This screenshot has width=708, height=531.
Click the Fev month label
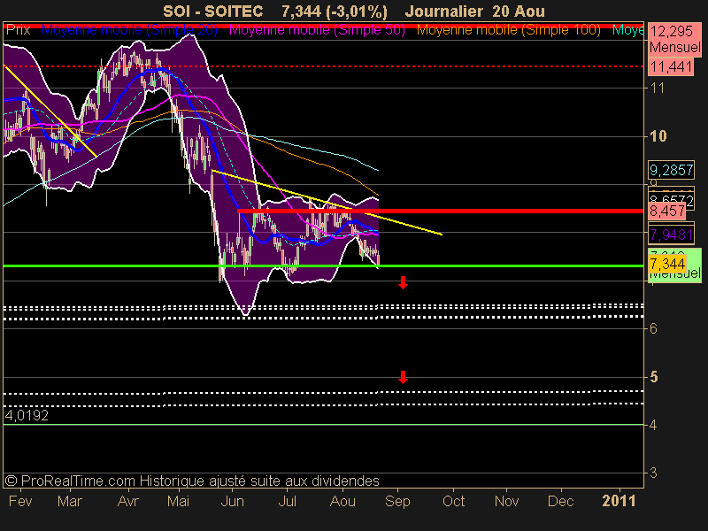(20, 501)
